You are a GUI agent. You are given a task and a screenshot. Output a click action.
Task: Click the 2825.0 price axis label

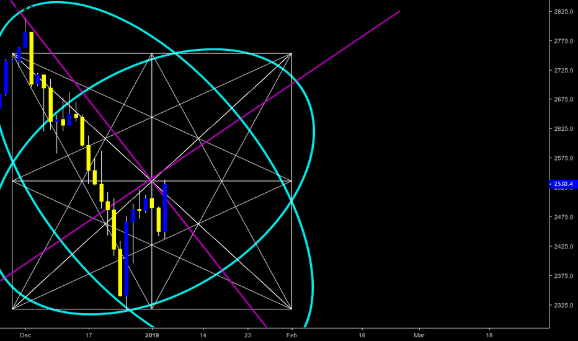564,12
